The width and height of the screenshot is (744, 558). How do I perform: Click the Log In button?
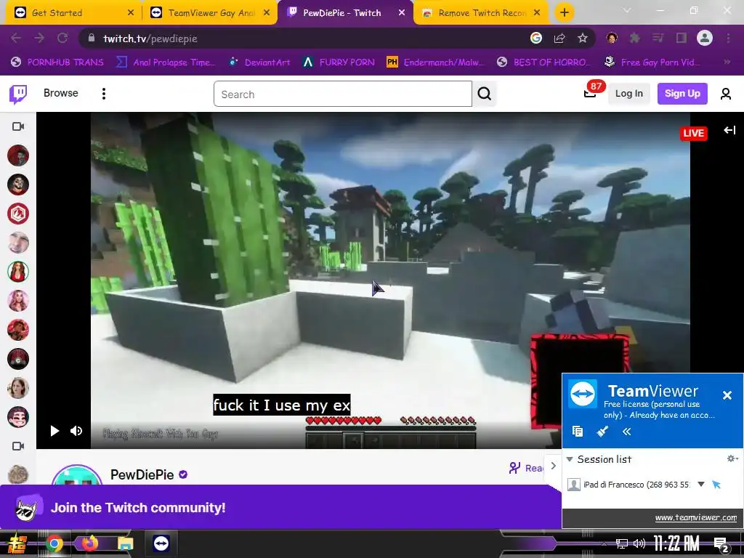[628, 94]
